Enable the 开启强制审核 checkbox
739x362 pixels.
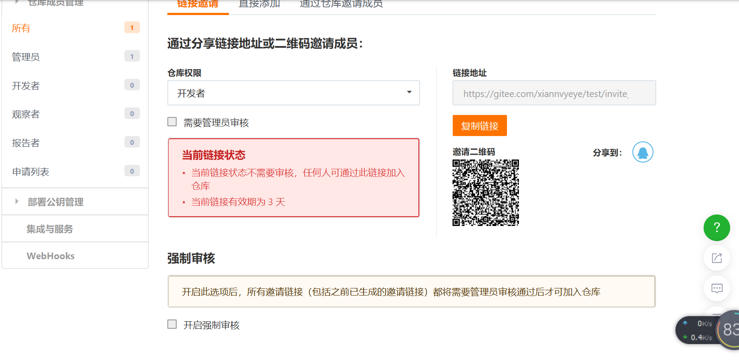point(172,324)
